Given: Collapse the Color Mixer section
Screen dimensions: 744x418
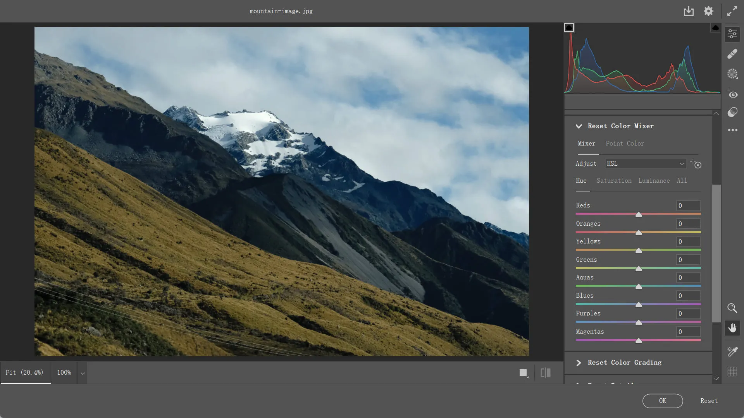Looking at the screenshot, I should pos(579,126).
